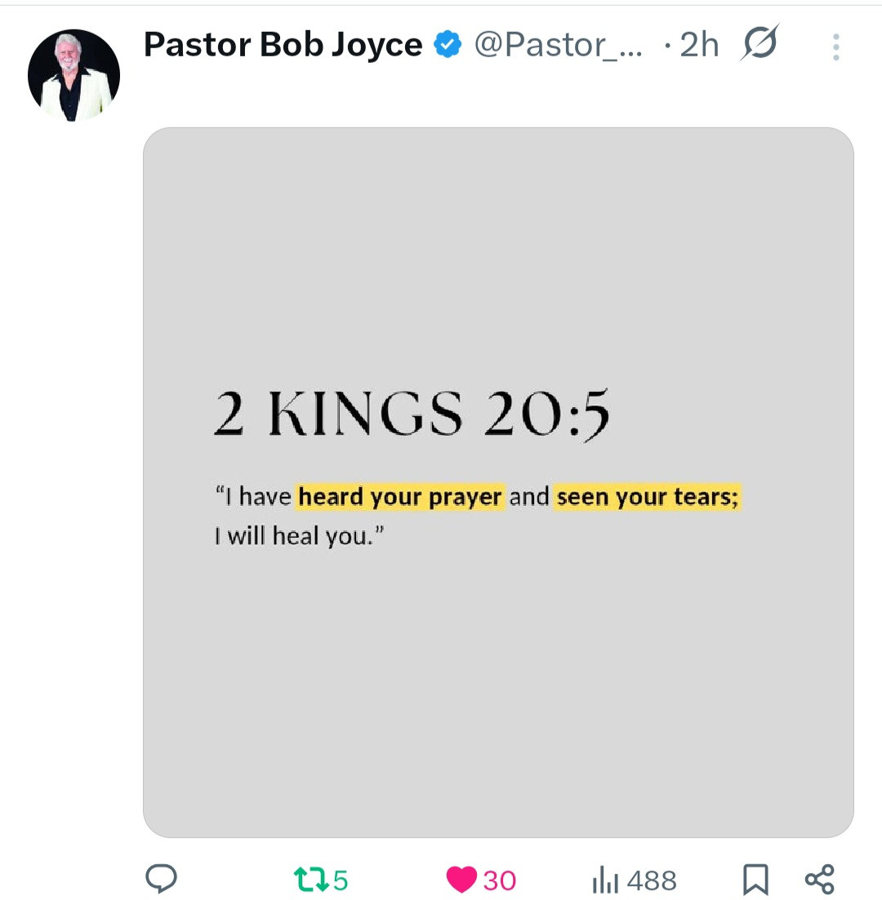The height and width of the screenshot is (900, 882).
Task: Click the 488 views count
Action: (652, 880)
